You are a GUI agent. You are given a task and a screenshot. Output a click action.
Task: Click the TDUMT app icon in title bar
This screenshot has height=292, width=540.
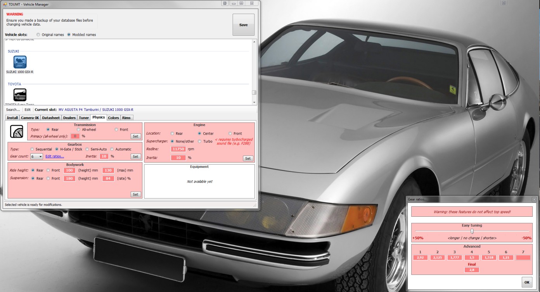5,4
